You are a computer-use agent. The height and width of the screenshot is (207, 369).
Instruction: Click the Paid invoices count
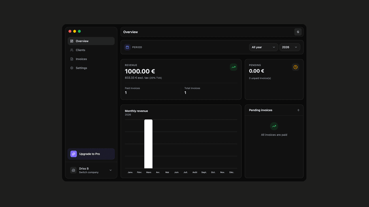pos(126,93)
